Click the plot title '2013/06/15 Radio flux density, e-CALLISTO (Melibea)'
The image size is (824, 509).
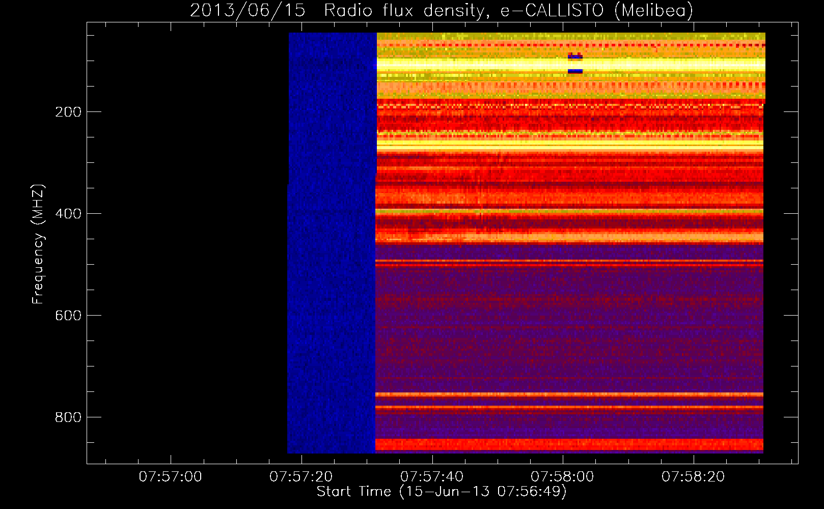pos(442,10)
